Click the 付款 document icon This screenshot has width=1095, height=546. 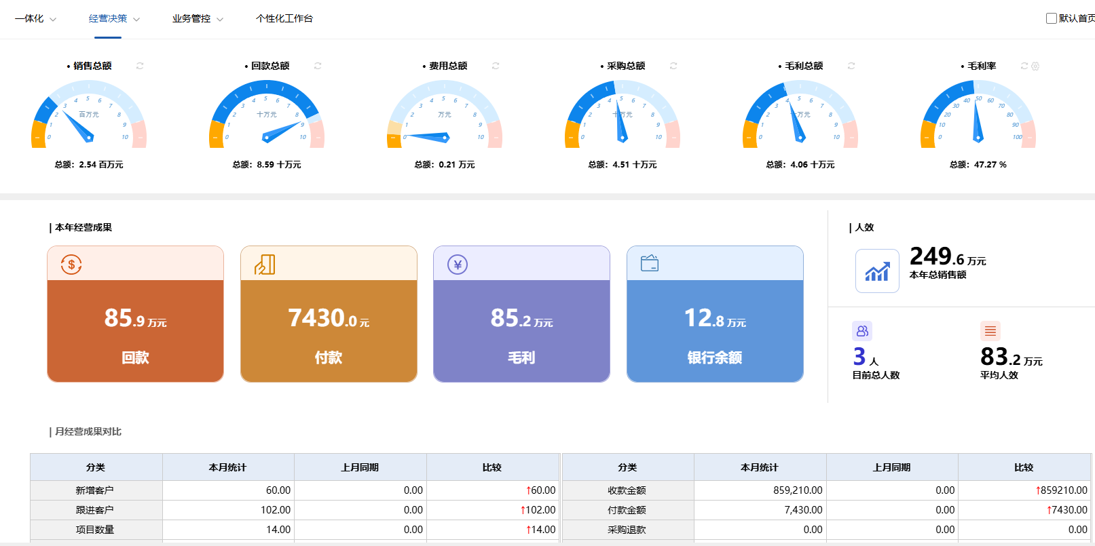point(265,265)
